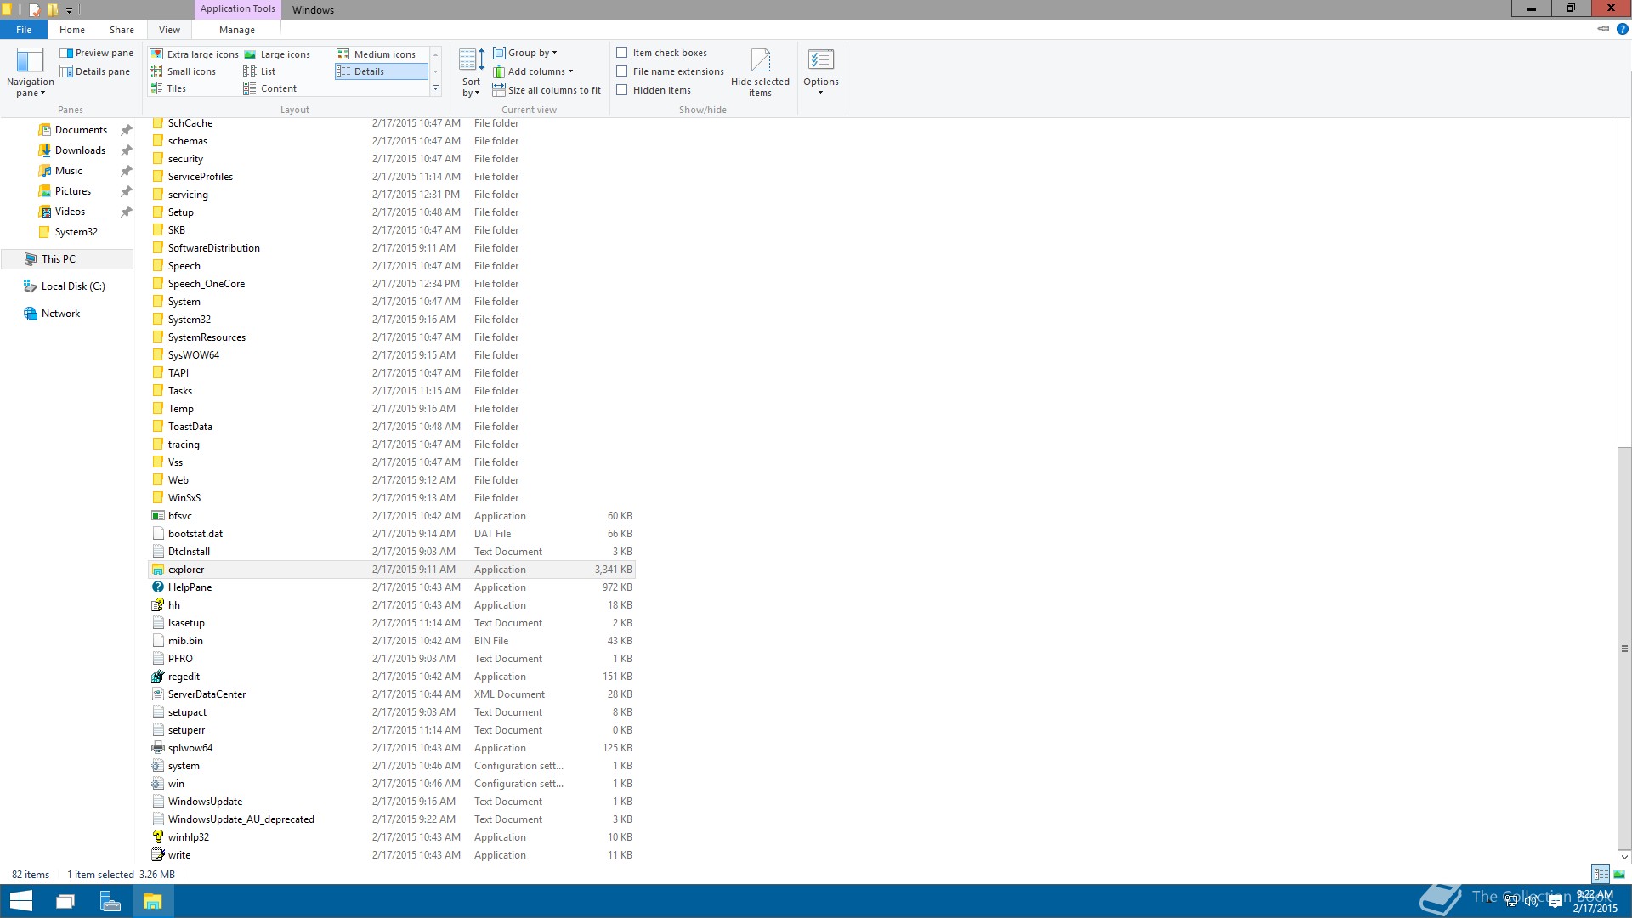The width and height of the screenshot is (1632, 918).
Task: Select the explorer application file
Action: [392, 569]
